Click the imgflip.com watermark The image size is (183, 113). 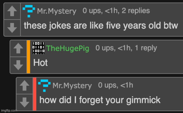[9, 110]
